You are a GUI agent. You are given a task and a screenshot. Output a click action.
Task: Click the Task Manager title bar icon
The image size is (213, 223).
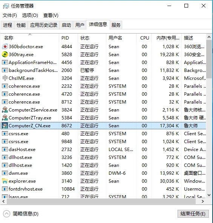coord(6,6)
